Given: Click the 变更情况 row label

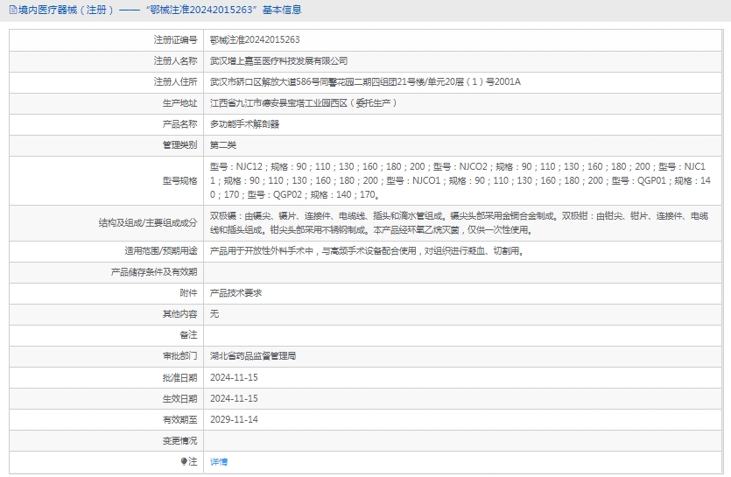Looking at the screenshot, I should (179, 440).
